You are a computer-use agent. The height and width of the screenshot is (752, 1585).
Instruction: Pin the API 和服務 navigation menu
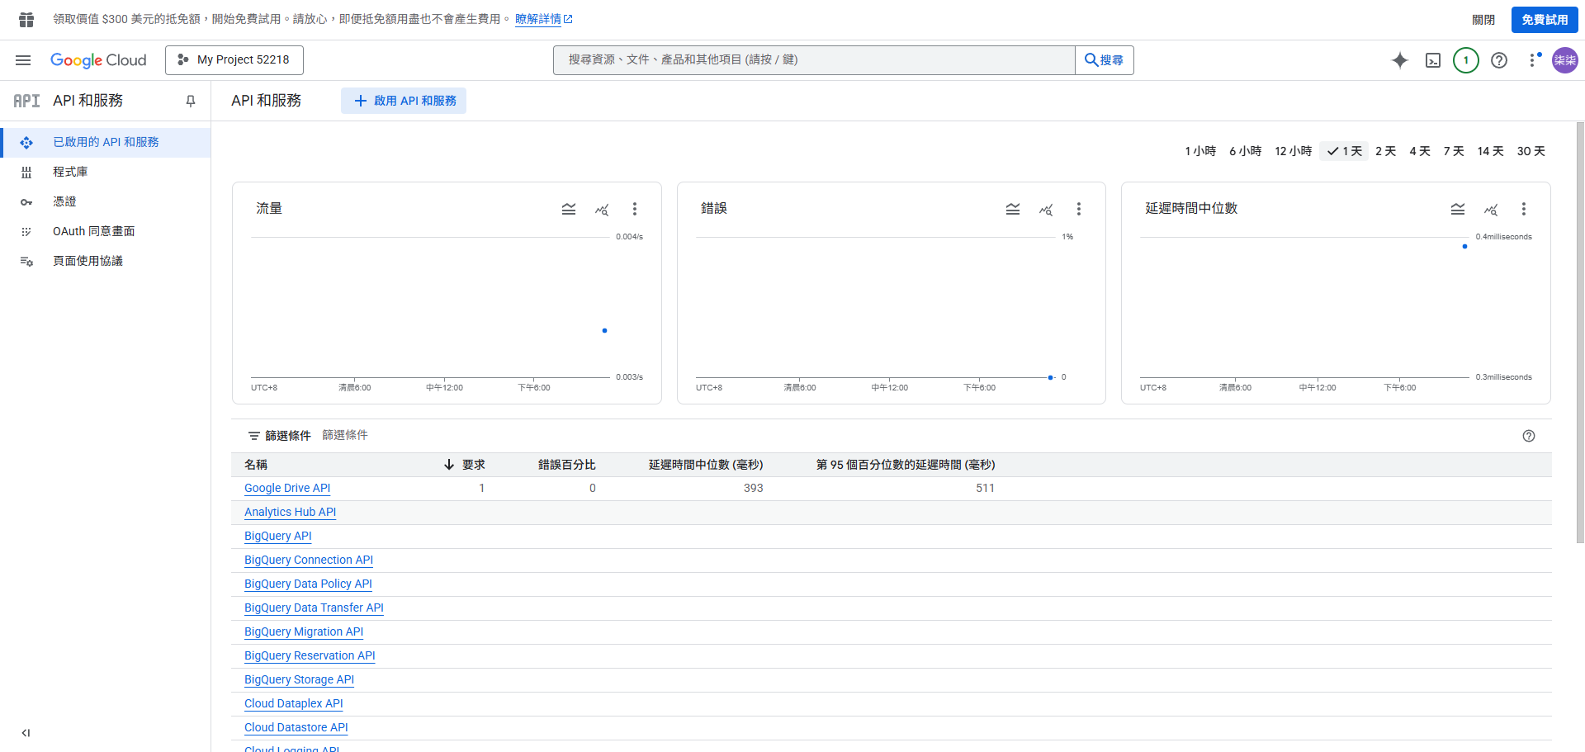[x=190, y=100]
